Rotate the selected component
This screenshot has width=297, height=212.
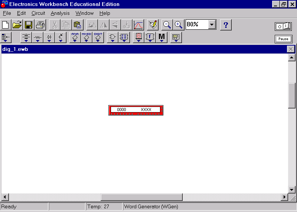(x=92, y=25)
